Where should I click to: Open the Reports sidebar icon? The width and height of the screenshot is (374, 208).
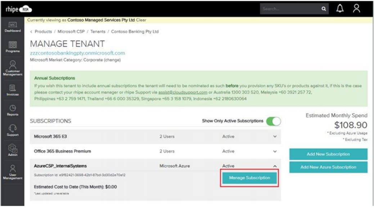click(x=13, y=110)
